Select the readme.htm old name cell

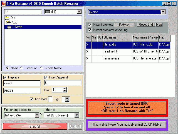point(118,52)
